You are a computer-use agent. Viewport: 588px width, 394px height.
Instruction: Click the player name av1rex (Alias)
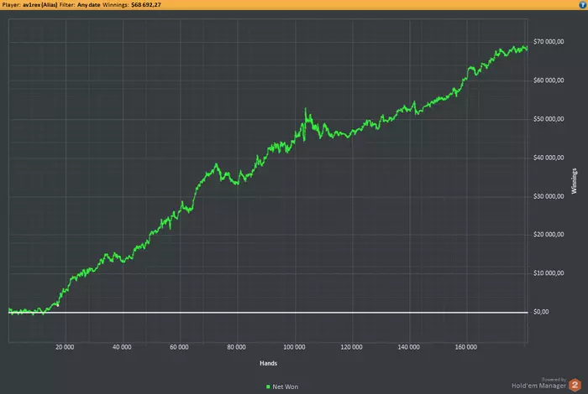click(39, 5)
